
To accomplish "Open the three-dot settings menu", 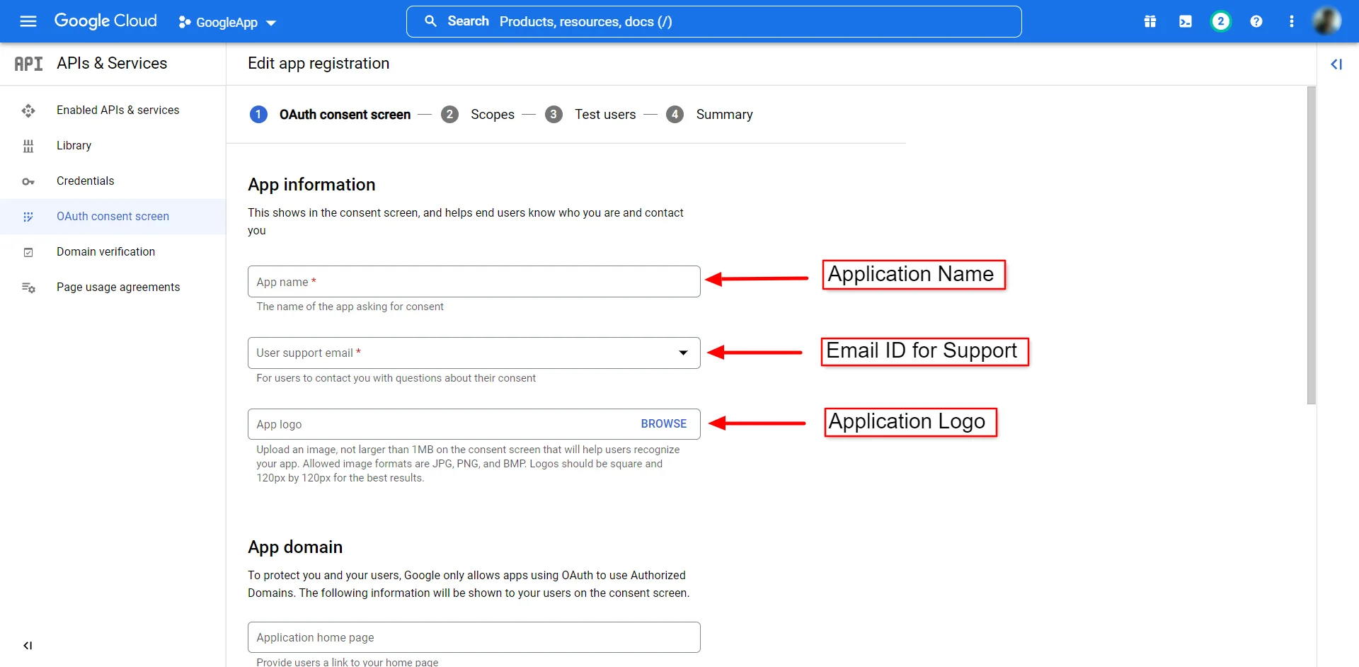I will tap(1292, 21).
